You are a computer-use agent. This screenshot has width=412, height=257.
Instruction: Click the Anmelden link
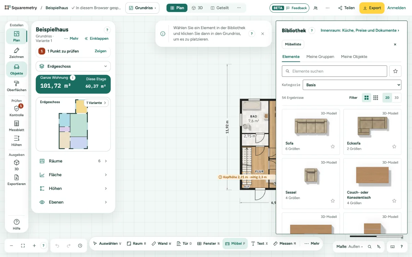(397, 8)
